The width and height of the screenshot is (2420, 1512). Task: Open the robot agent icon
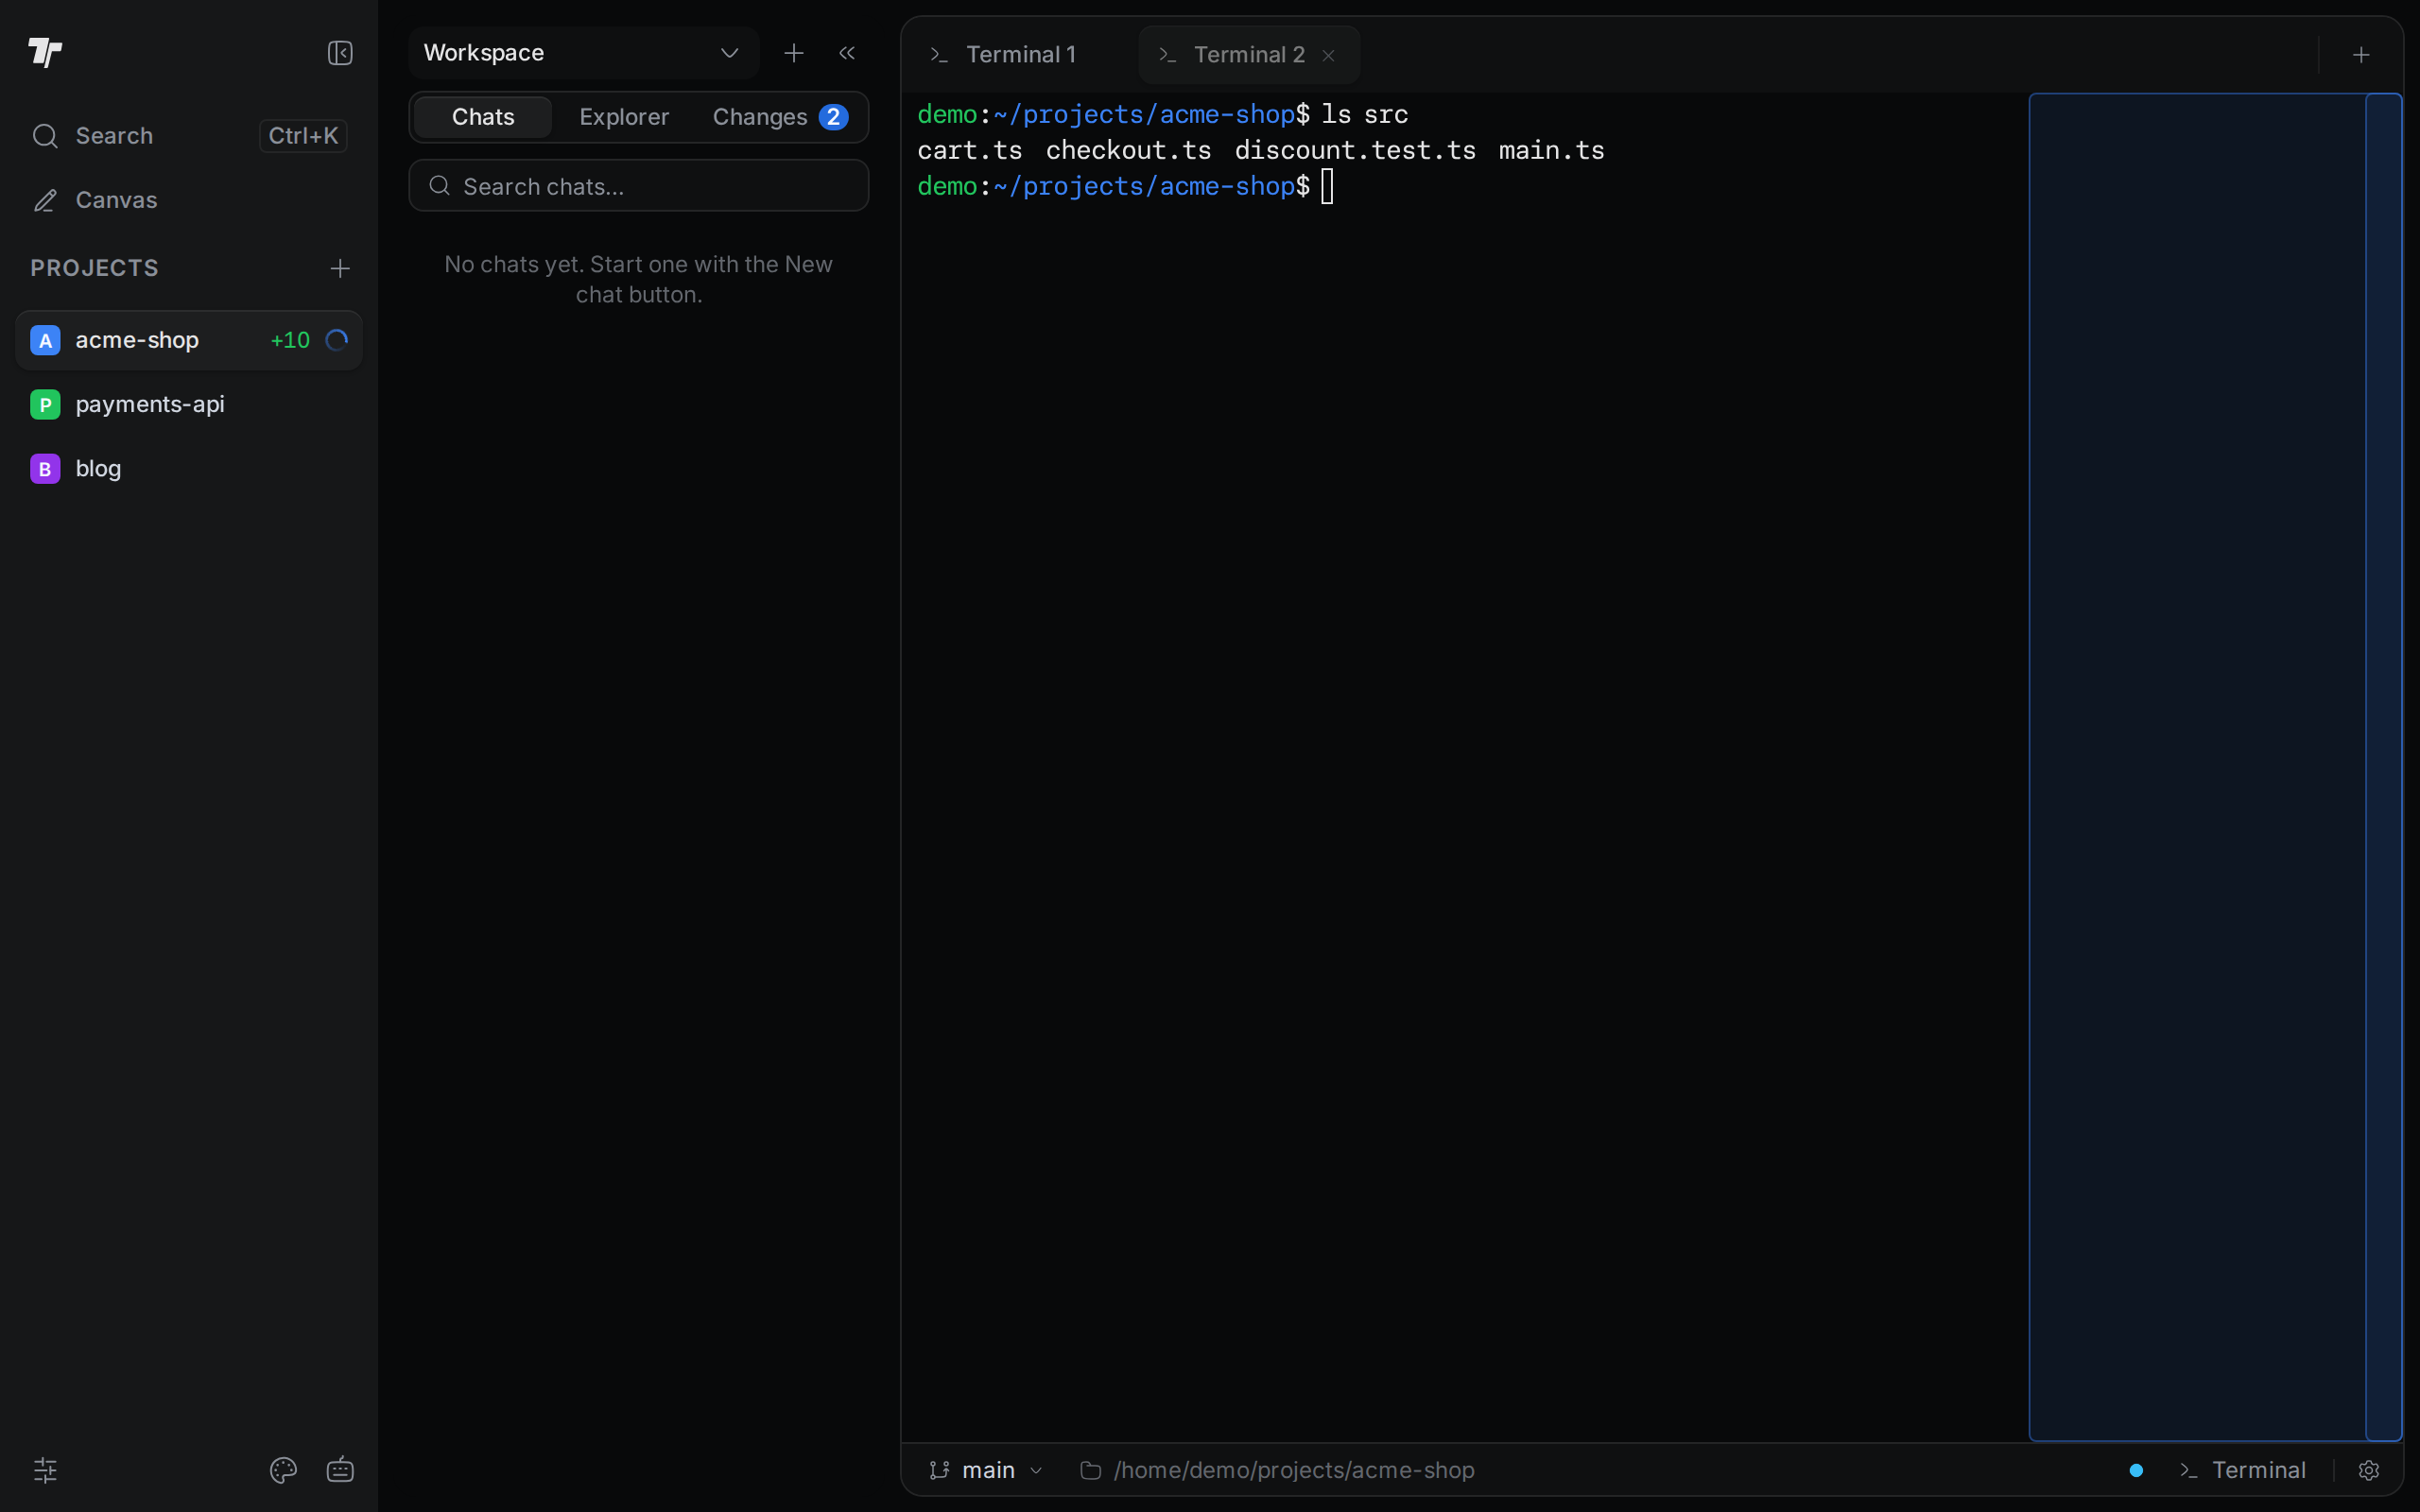tap(340, 1470)
